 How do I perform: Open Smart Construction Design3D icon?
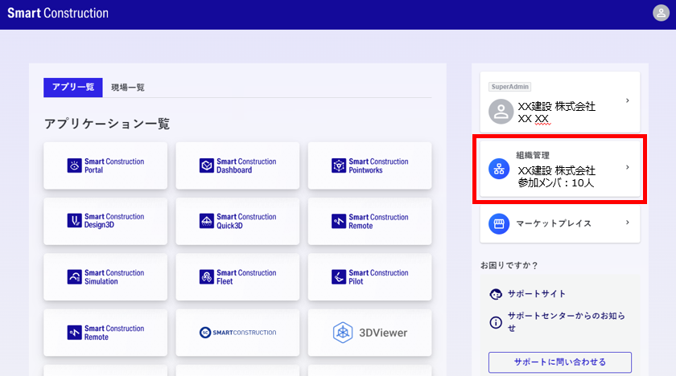coord(74,221)
